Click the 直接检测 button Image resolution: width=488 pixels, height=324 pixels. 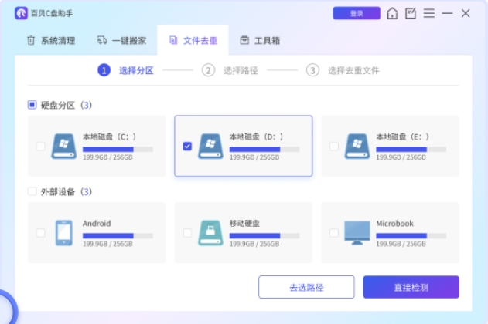point(411,287)
